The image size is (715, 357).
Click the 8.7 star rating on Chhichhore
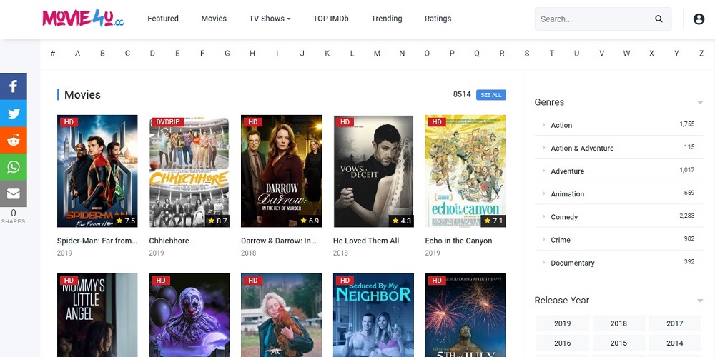tap(217, 221)
